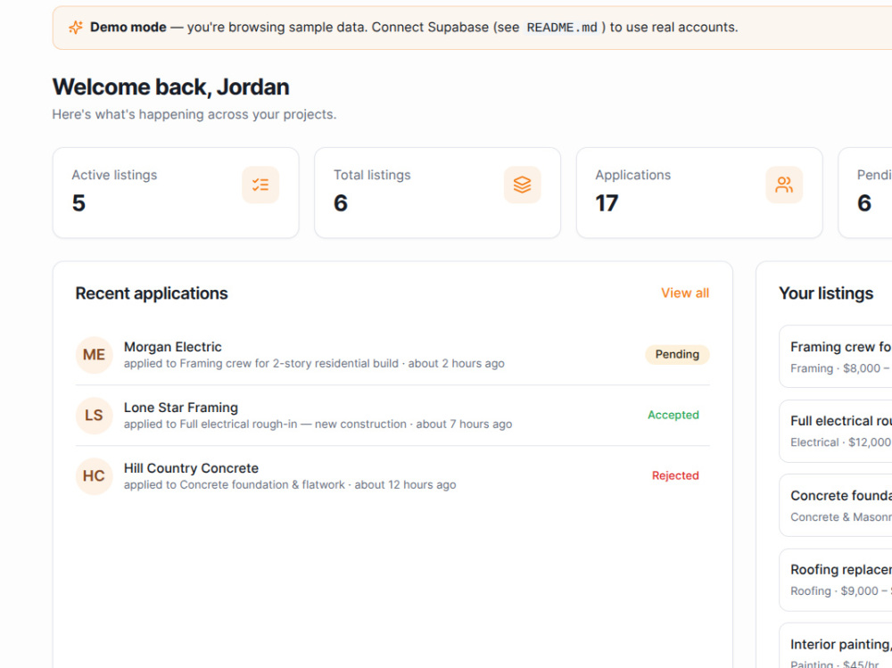Open the Applications stat card
The height and width of the screenshot is (668, 892).
[x=699, y=193]
